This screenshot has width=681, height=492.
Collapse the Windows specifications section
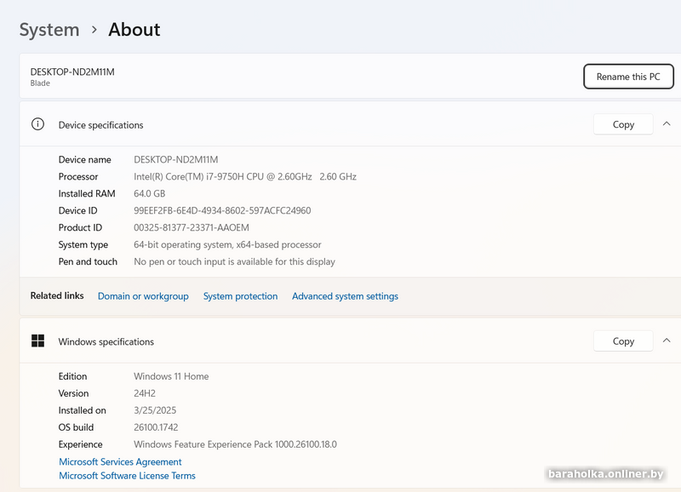pyautogui.click(x=667, y=340)
